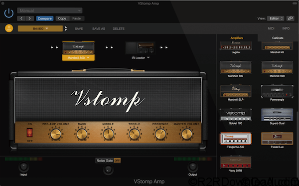
Task: Click the MASTER VOLUME knob
Action: point(187,134)
